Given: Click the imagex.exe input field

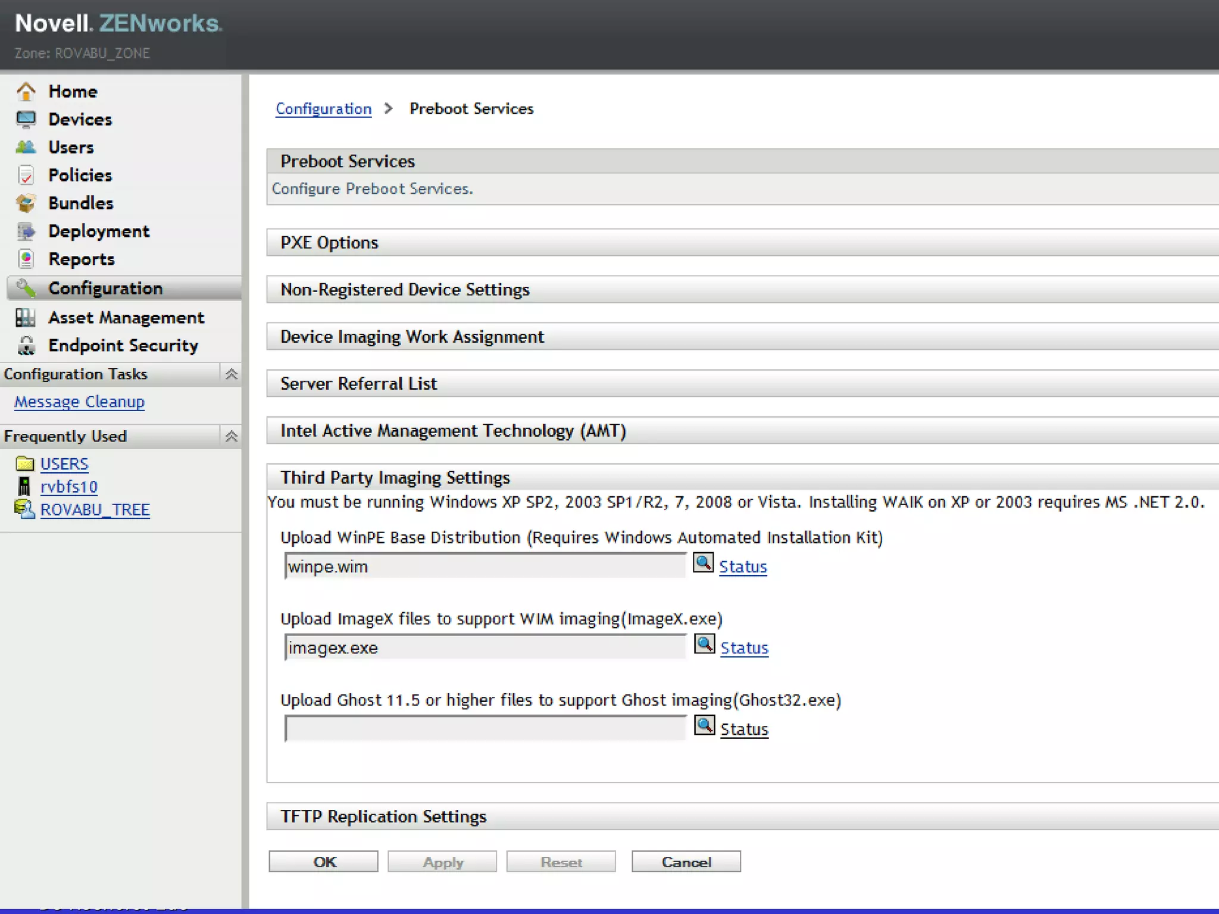Looking at the screenshot, I should pyautogui.click(x=485, y=647).
